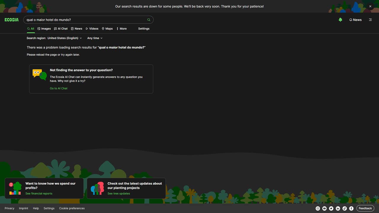Click 'Please reload the page or try again later.' text
The width and height of the screenshot is (379, 213).
[53, 55]
